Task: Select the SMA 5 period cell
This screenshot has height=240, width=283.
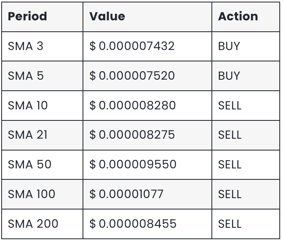Action: [x=25, y=76]
